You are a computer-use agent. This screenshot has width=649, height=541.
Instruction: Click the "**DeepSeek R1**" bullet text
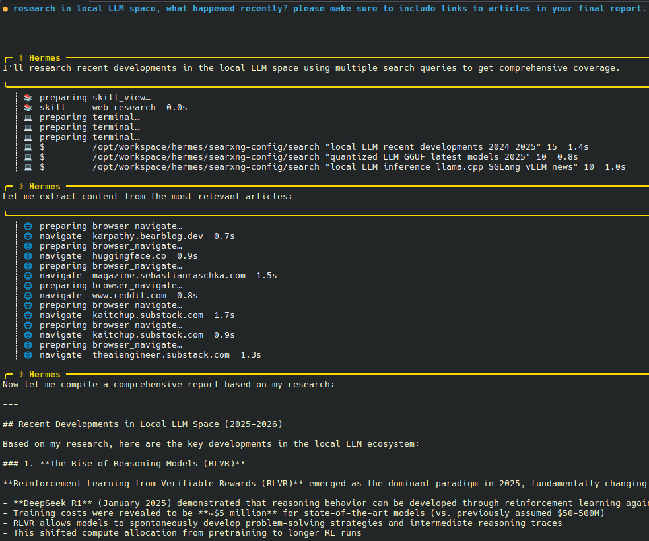53,504
